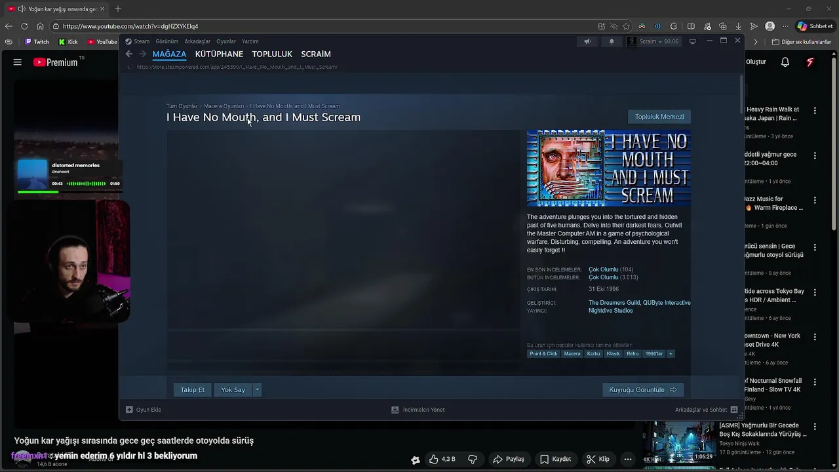Open the game header image thumbnail
Image resolution: width=839 pixels, height=472 pixels.
pos(609,168)
